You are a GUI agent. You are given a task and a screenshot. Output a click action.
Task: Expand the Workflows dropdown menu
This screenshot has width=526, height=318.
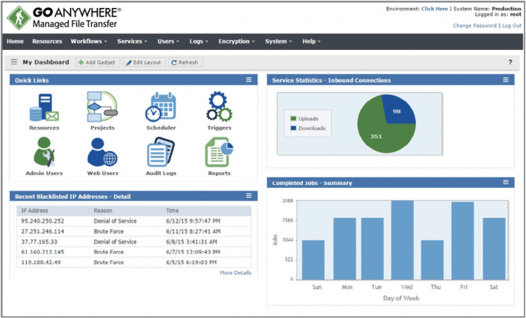(x=90, y=41)
